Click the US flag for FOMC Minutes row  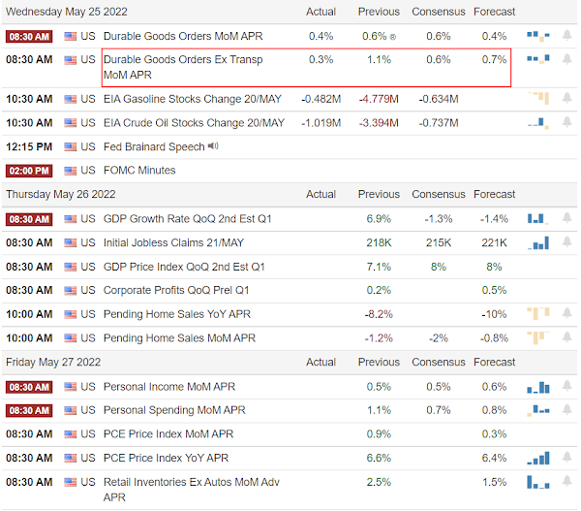[x=70, y=171]
